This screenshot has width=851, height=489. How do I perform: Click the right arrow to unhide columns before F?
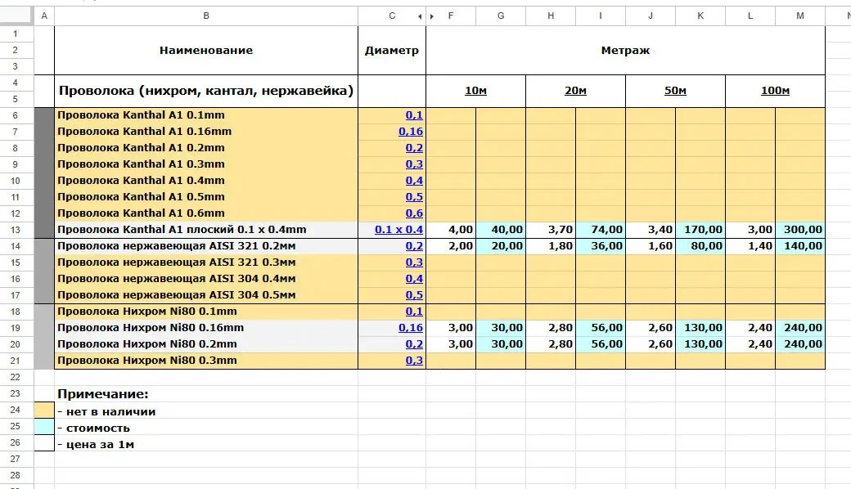[431, 15]
